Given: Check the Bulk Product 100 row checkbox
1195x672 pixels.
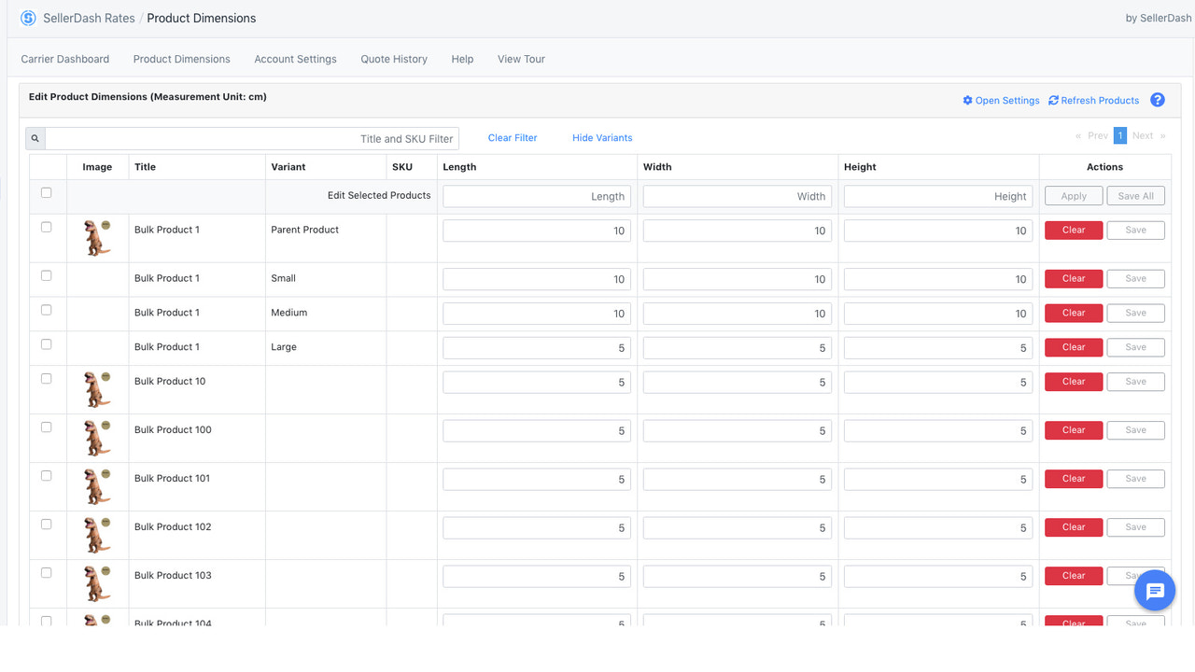Looking at the screenshot, I should (46, 426).
